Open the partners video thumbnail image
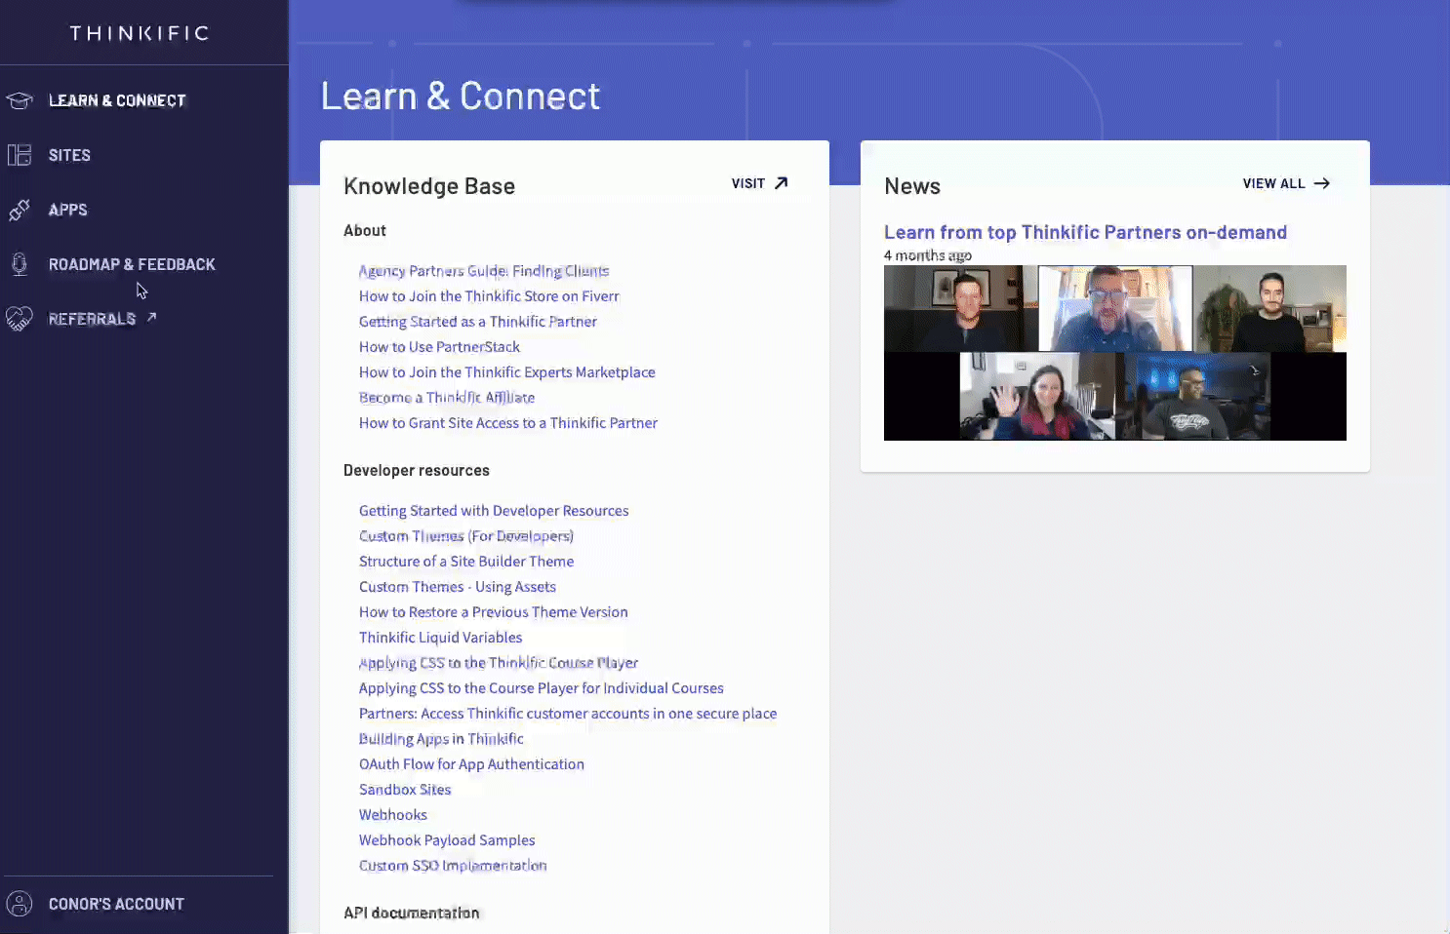Screen dimensions: 1450x934 (x=1115, y=353)
